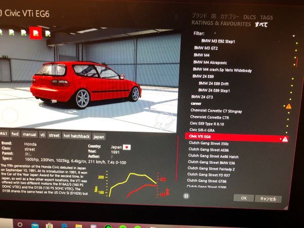Select Chevrolet Corvette C7R
The width and height of the screenshot is (304, 228).
point(210,117)
